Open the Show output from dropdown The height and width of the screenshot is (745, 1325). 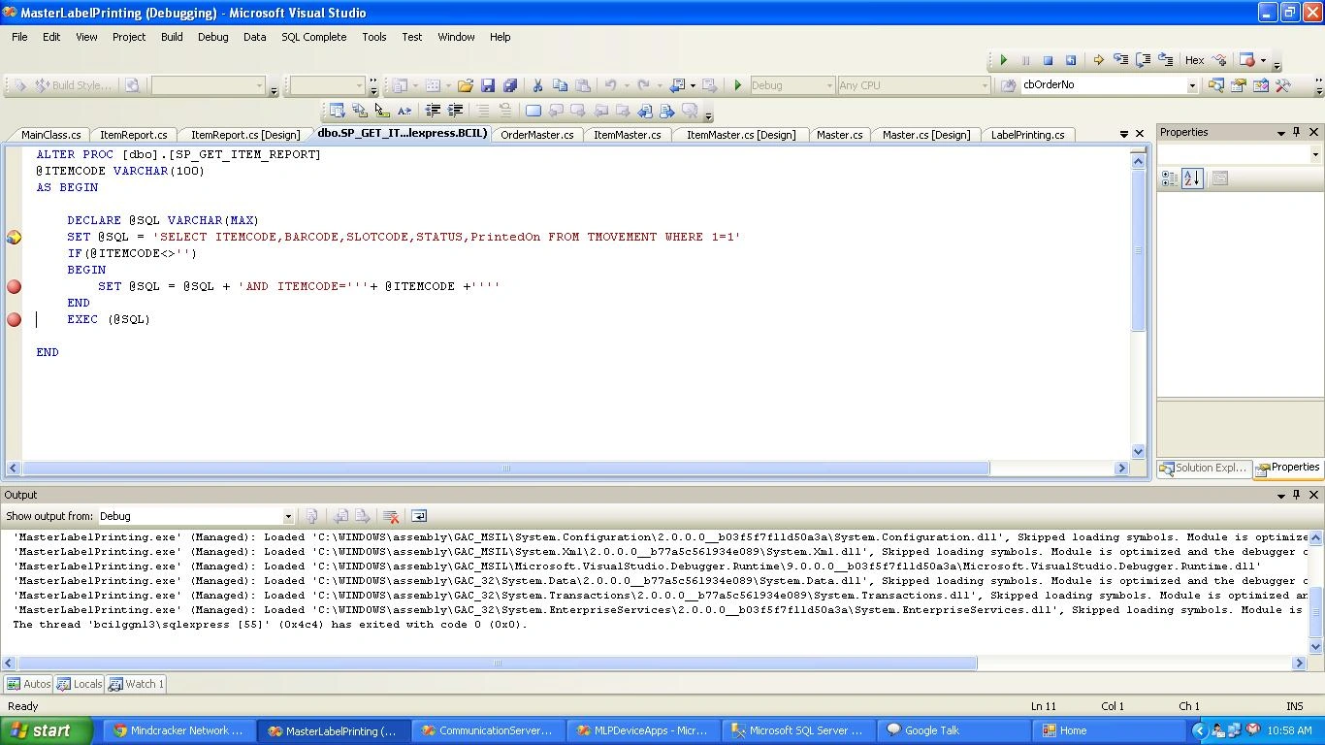coord(287,516)
